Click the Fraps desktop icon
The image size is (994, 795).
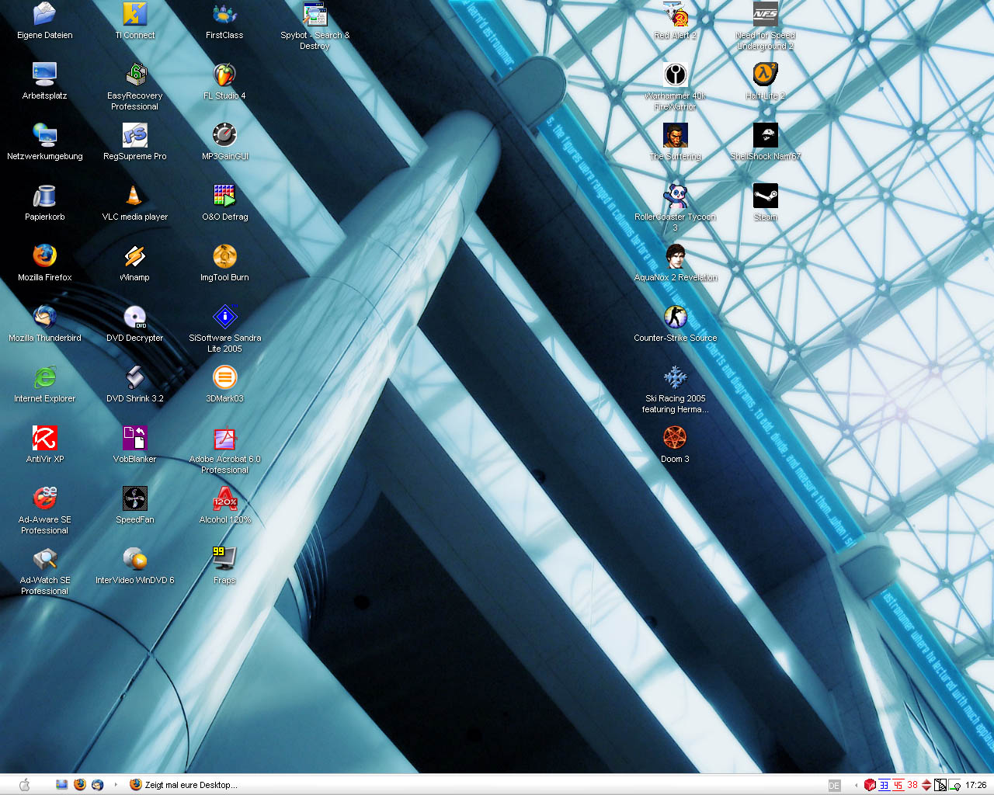point(225,559)
